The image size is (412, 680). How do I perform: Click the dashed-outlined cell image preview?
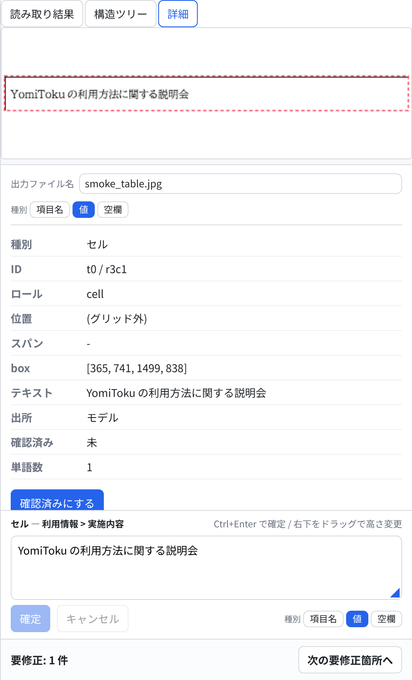[206, 94]
